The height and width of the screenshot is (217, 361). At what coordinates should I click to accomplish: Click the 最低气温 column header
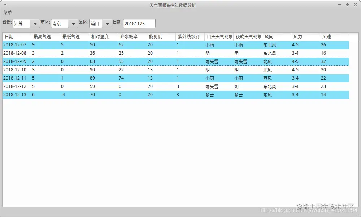[70, 37]
